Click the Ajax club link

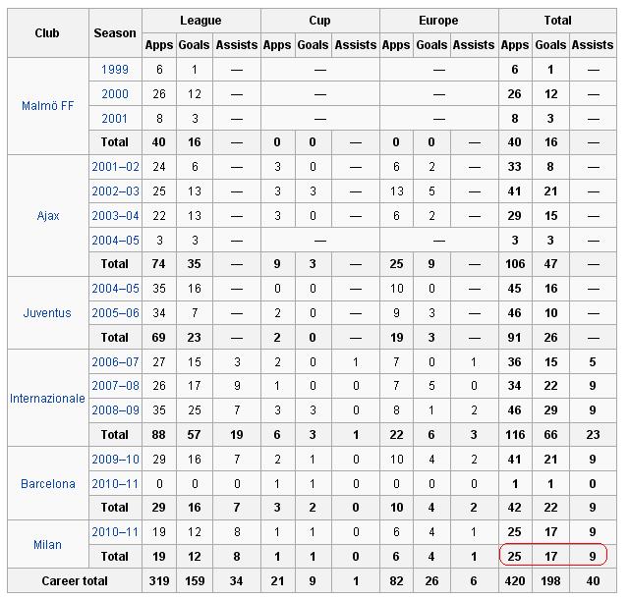click(47, 215)
